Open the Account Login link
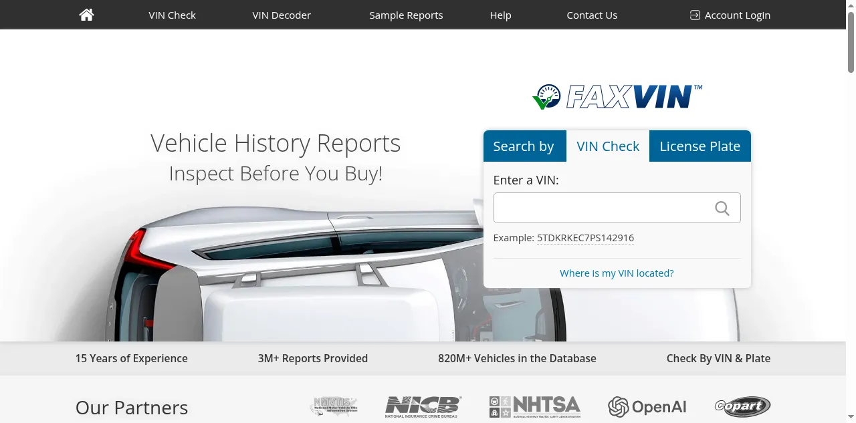 (730, 15)
